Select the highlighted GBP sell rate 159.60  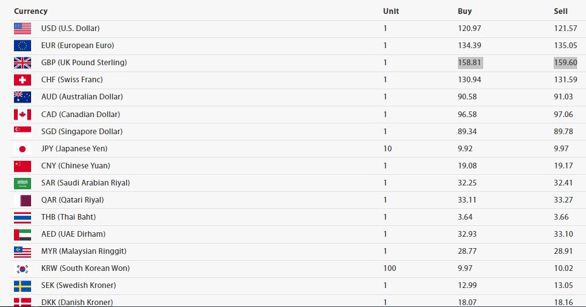(x=565, y=63)
